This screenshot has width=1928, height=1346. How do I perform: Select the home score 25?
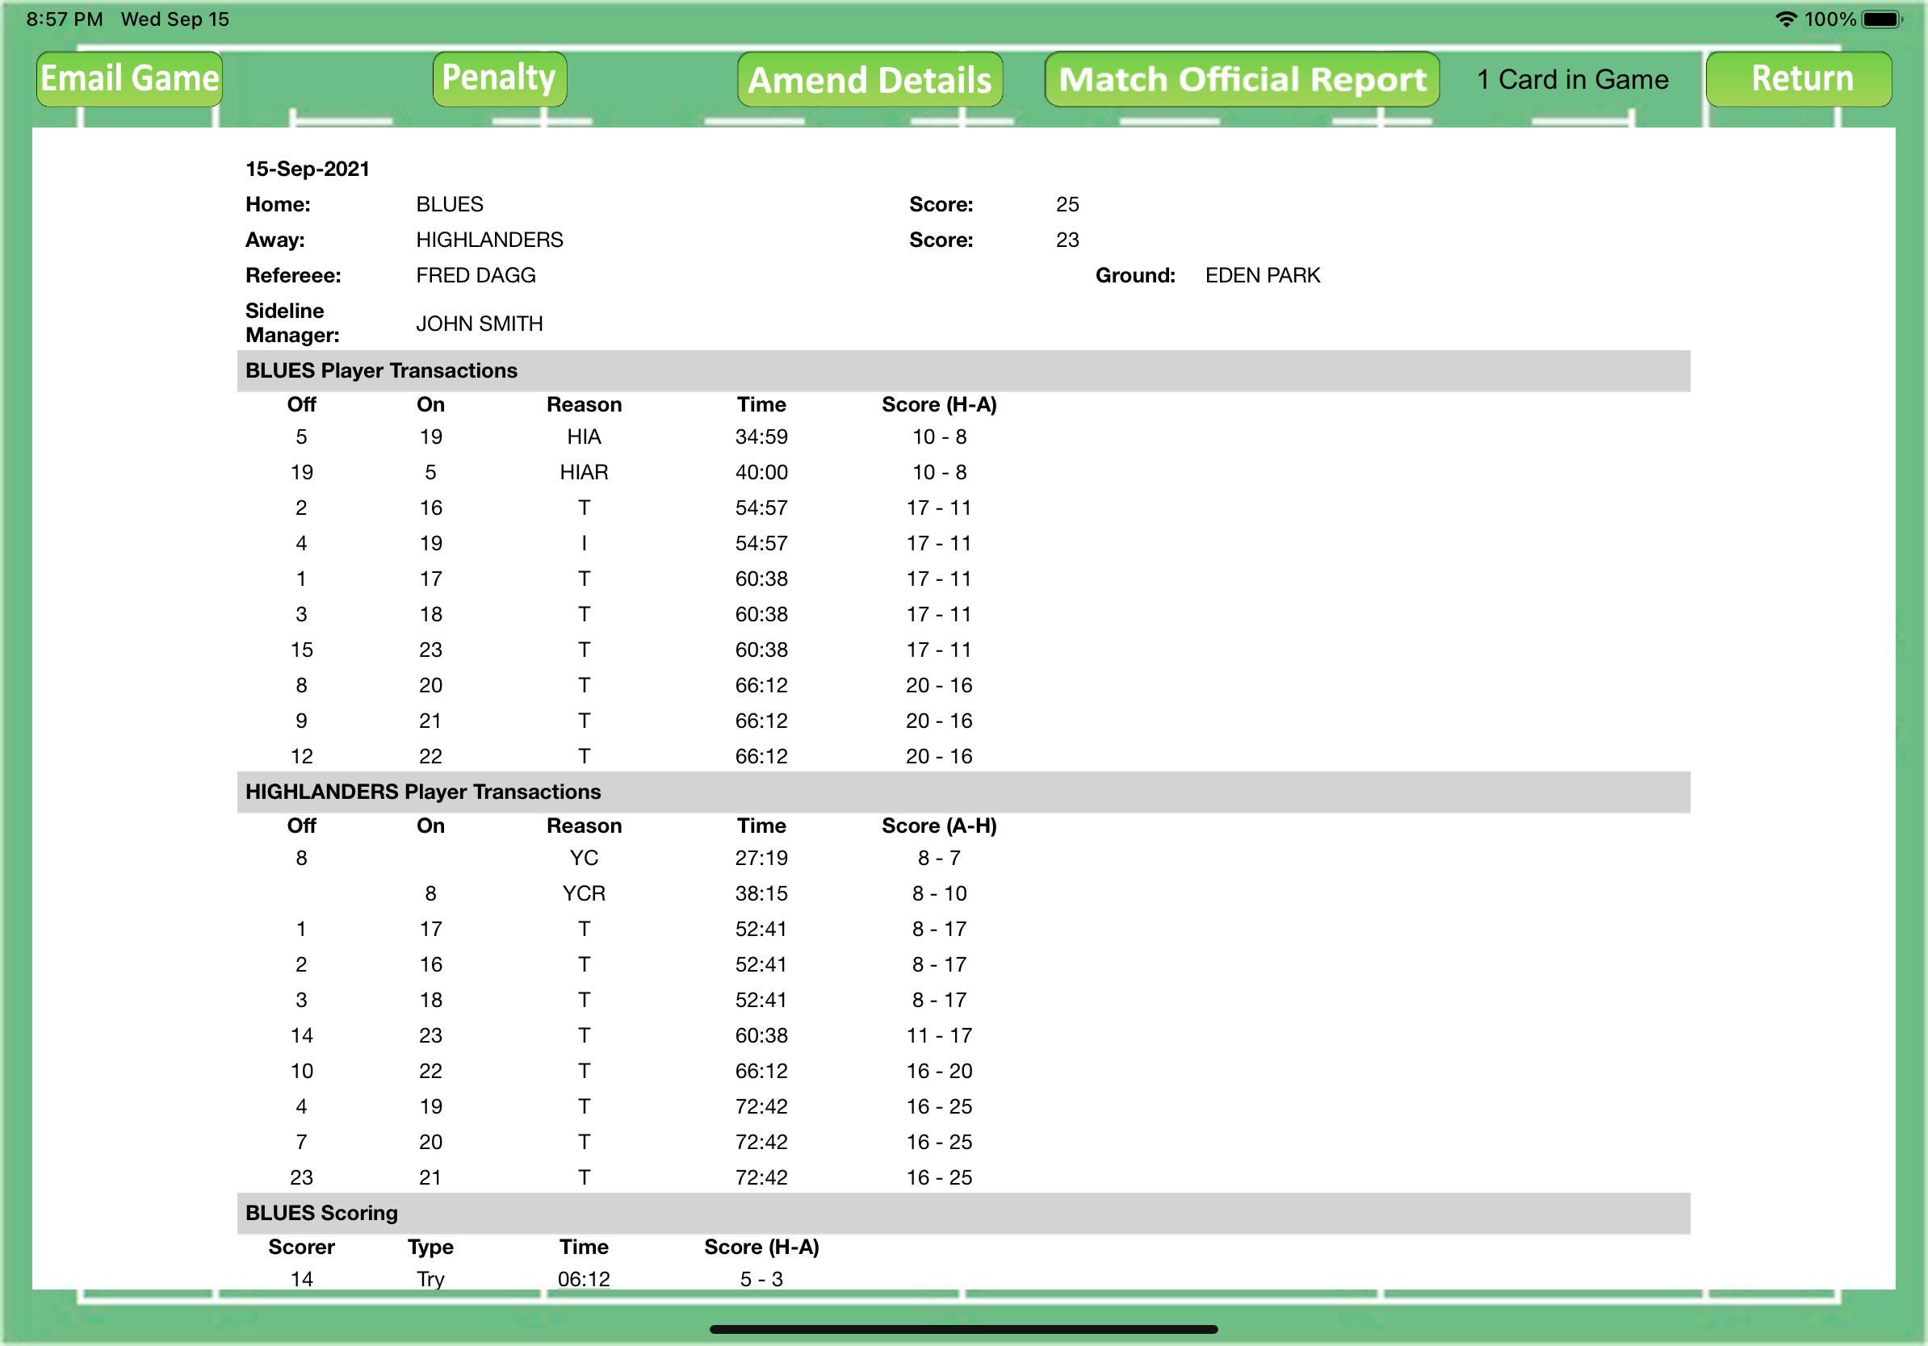(x=1067, y=204)
